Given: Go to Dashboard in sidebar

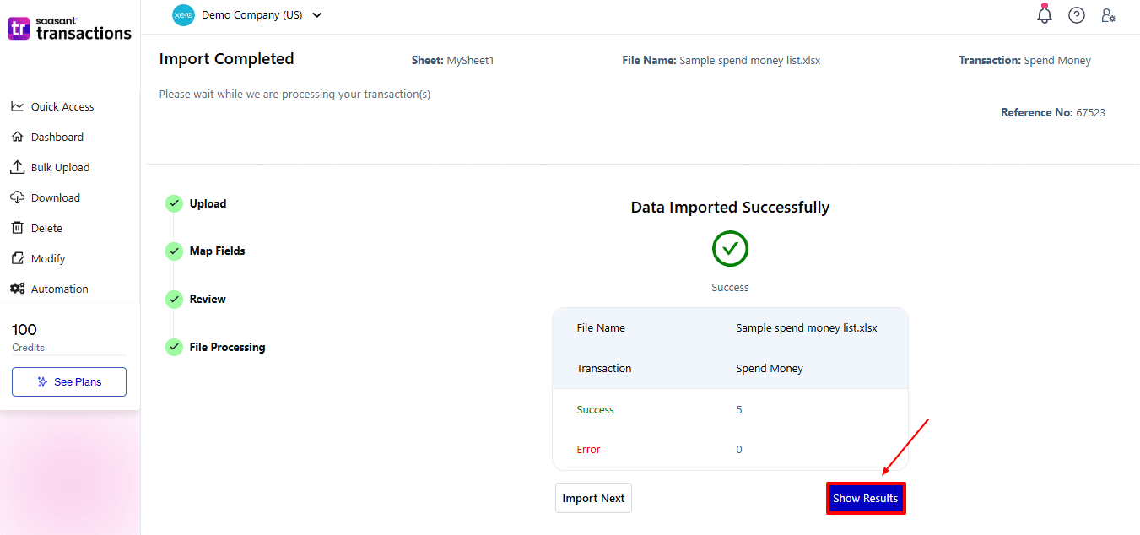Looking at the screenshot, I should [x=57, y=138].
